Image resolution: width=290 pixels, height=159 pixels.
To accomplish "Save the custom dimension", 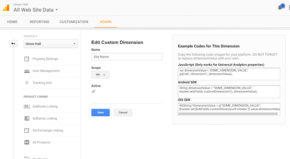I will (x=100, y=113).
